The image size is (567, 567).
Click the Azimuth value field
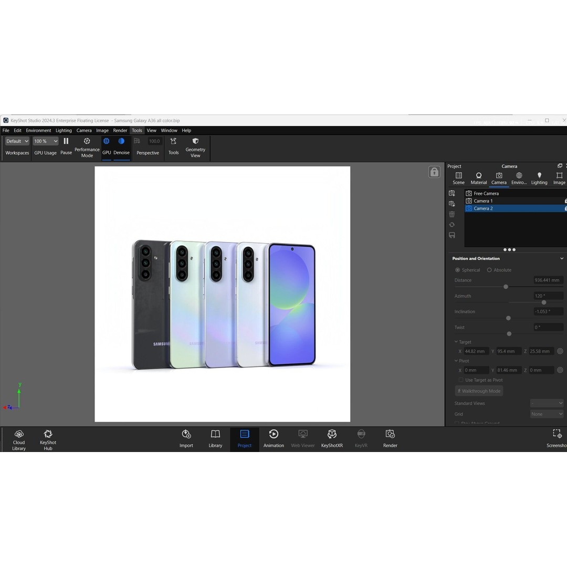tap(549, 296)
